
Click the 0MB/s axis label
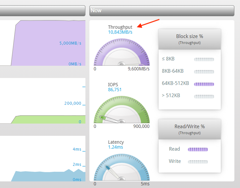tap(75, 64)
